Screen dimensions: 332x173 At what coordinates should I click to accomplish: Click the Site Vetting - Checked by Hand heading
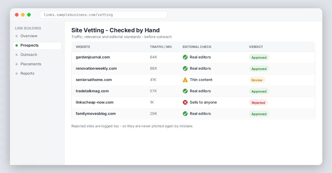(x=115, y=30)
